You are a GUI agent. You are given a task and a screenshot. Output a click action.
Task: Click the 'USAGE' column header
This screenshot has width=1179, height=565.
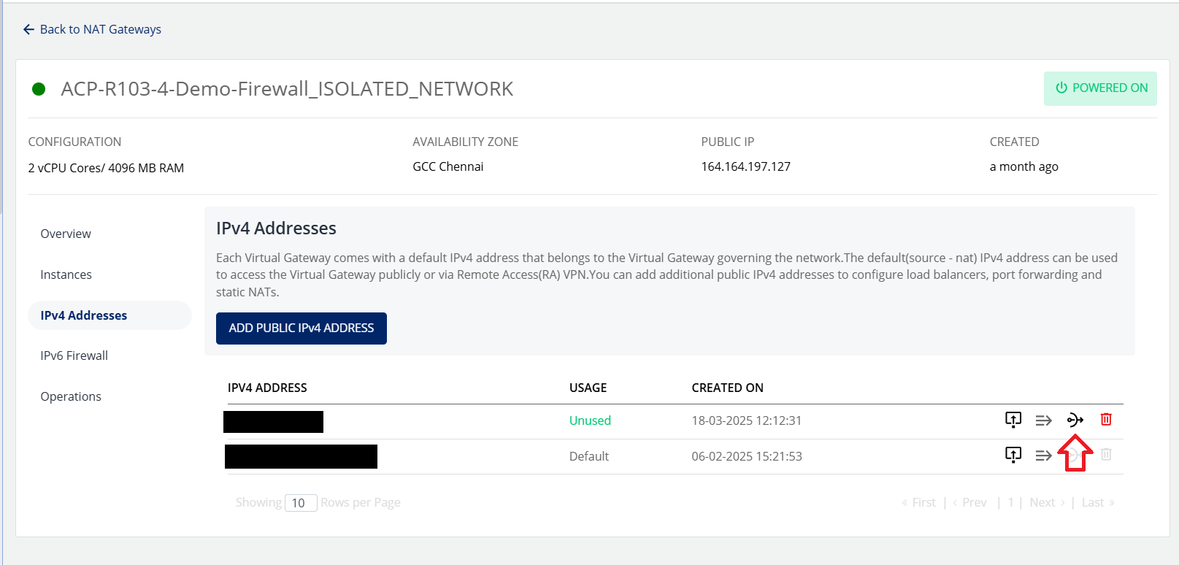coord(588,388)
